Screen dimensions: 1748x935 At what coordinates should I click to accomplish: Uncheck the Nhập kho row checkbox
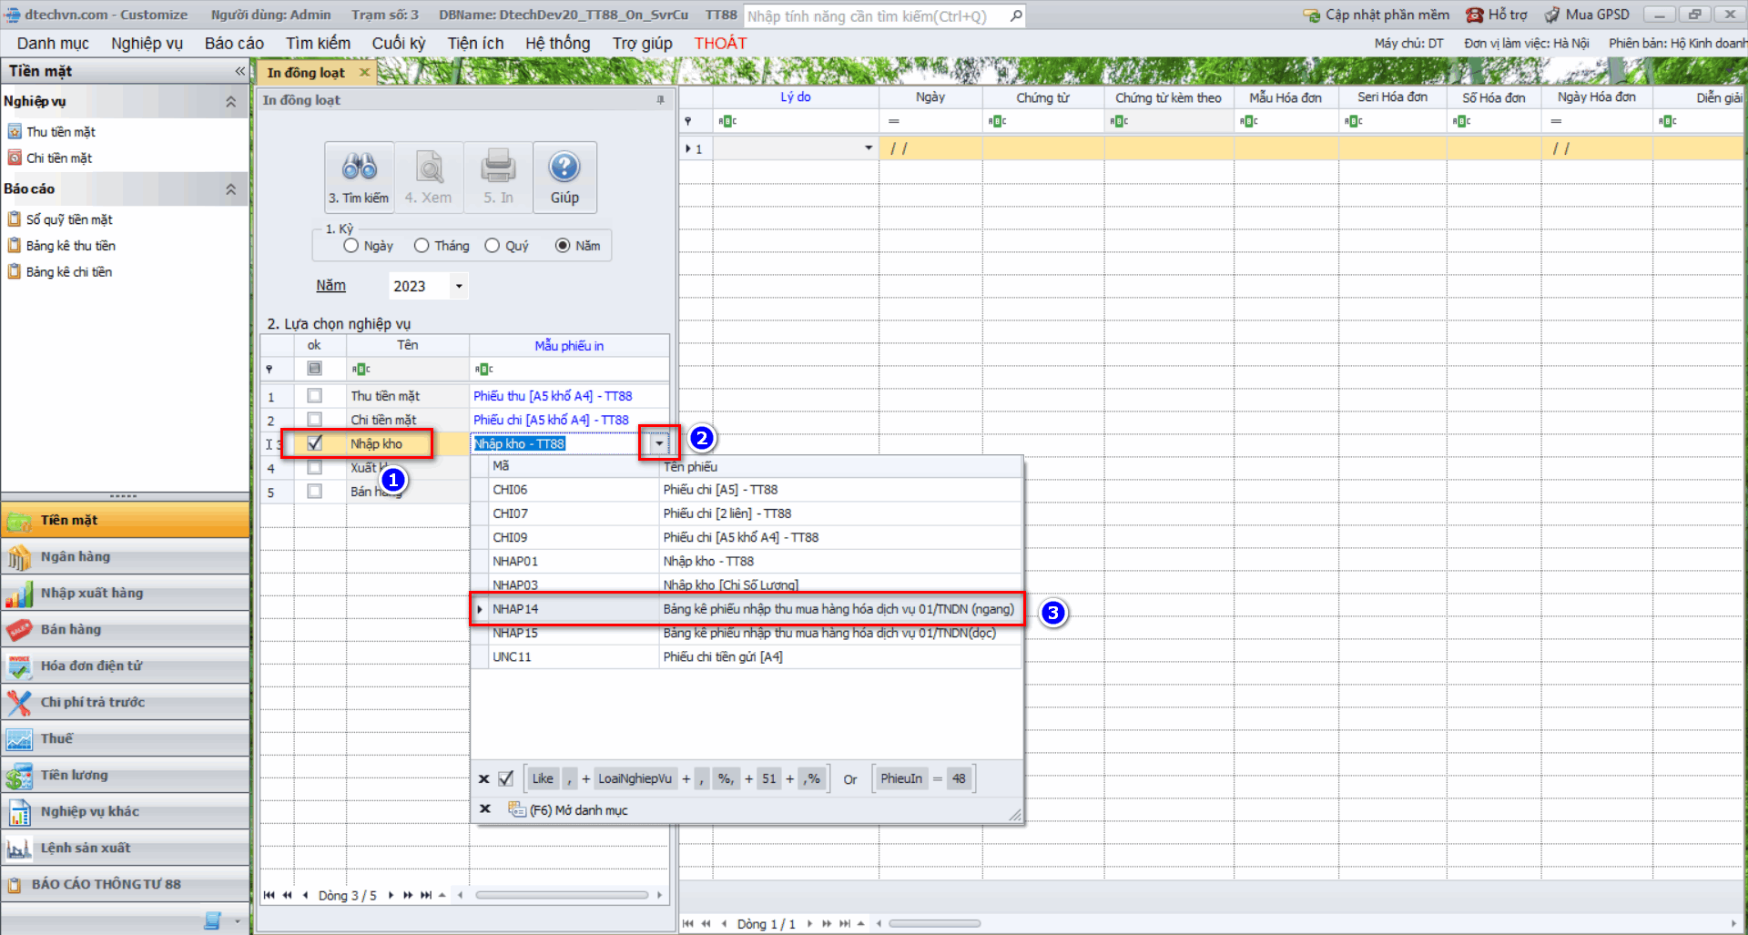coord(315,443)
